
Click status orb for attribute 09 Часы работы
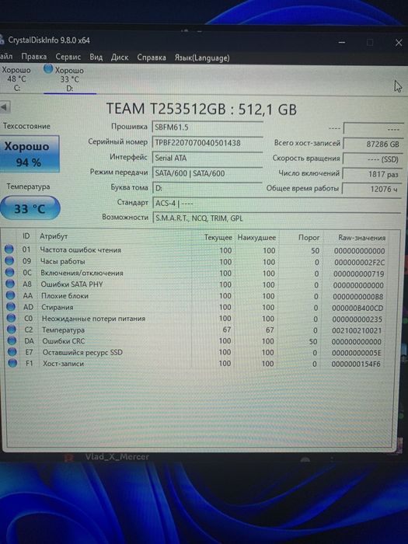[9, 260]
